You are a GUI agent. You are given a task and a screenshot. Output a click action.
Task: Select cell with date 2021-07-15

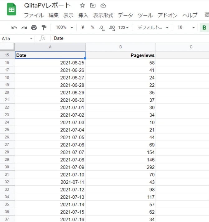[50, 212]
